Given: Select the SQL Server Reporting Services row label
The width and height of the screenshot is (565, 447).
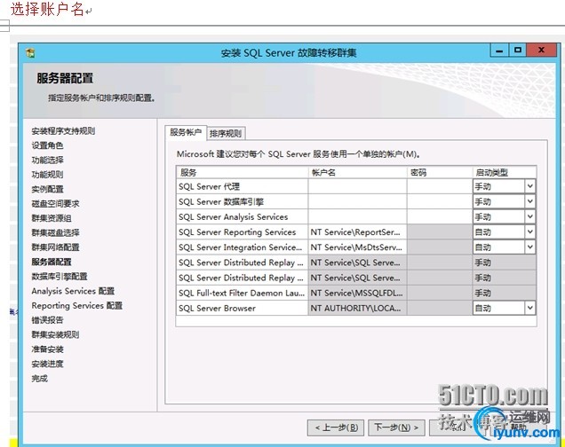Looking at the screenshot, I should coord(237,232).
